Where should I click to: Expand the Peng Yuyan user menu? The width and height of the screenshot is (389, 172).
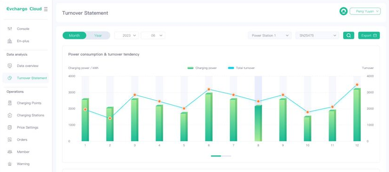coord(365,11)
